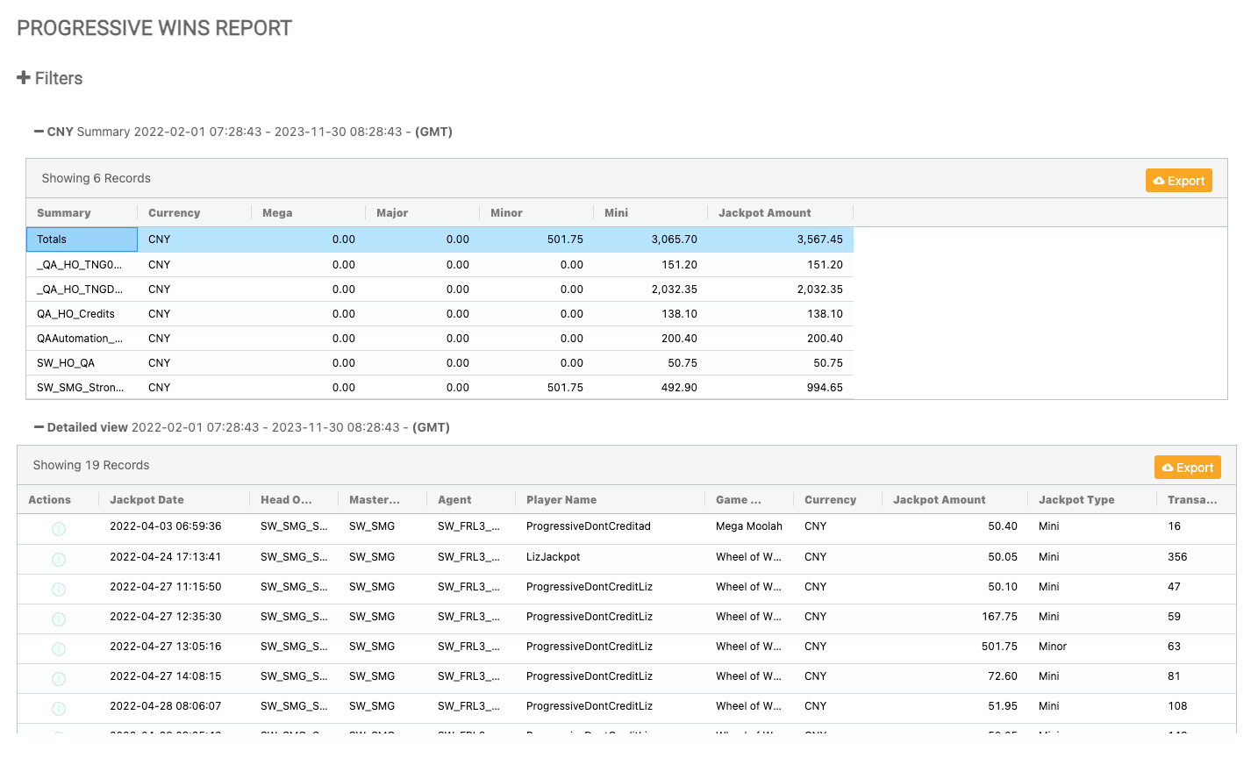Image resolution: width=1258 pixels, height=758 pixels.
Task: Click info icon for 167.75 jackpot row
Action: (x=59, y=619)
